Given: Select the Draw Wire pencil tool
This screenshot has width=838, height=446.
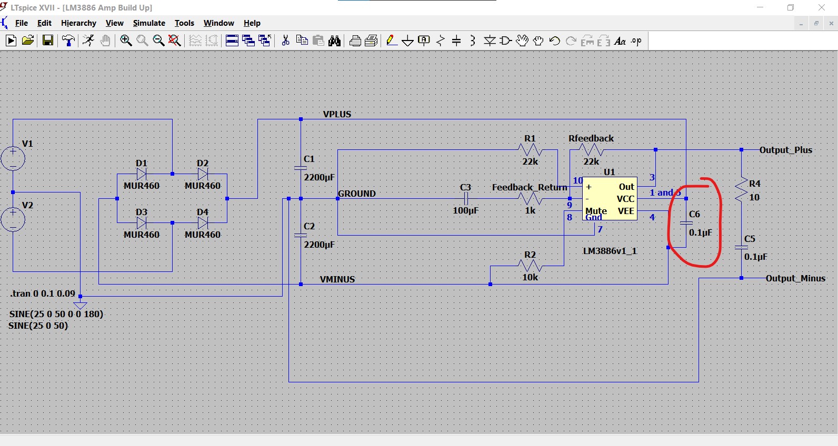Looking at the screenshot, I should coord(391,41).
